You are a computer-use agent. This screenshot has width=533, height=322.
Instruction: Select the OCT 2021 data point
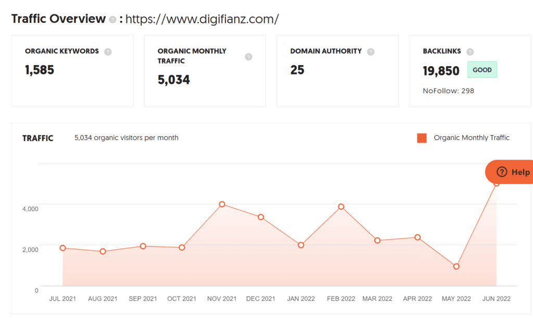click(182, 248)
